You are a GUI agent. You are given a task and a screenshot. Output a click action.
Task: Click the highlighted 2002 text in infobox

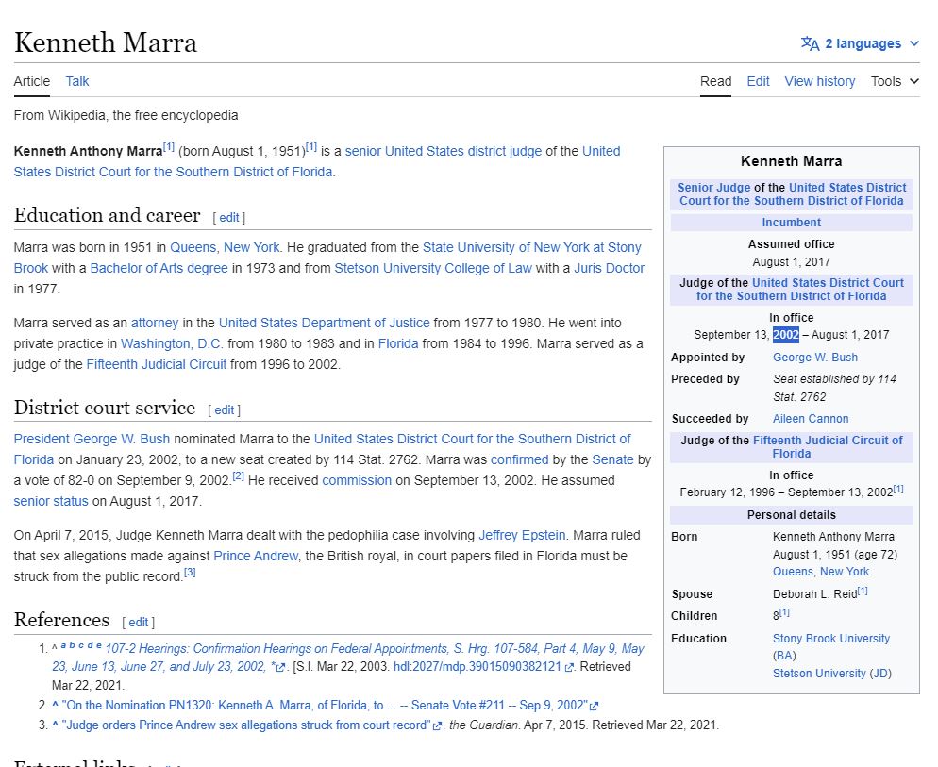tap(785, 335)
